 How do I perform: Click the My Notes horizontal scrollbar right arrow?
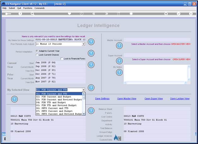point(185,83)
